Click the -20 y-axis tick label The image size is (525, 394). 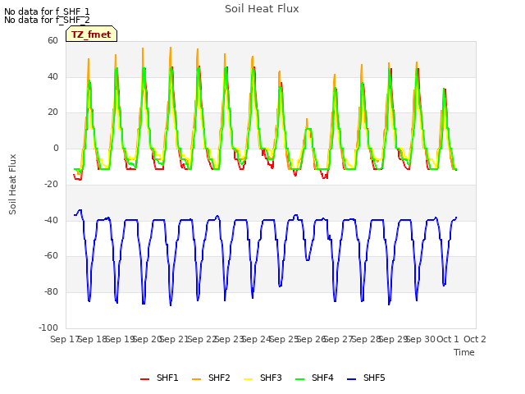(51, 184)
